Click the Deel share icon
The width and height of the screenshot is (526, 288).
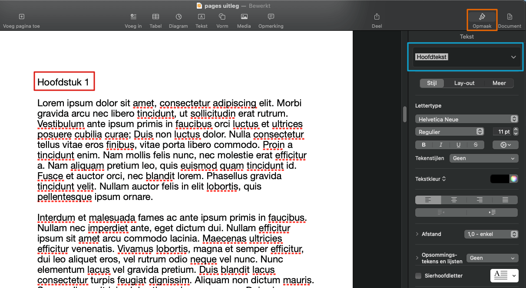click(377, 16)
